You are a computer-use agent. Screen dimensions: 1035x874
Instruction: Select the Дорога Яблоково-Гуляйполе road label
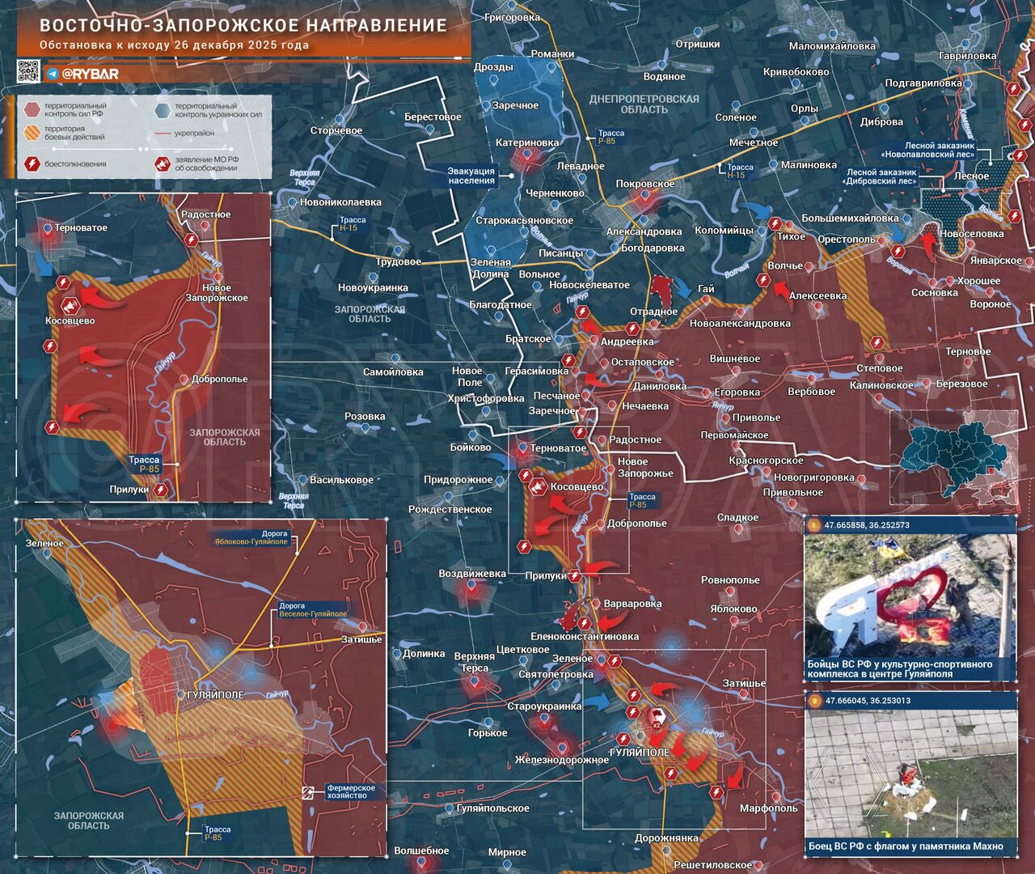(251, 538)
